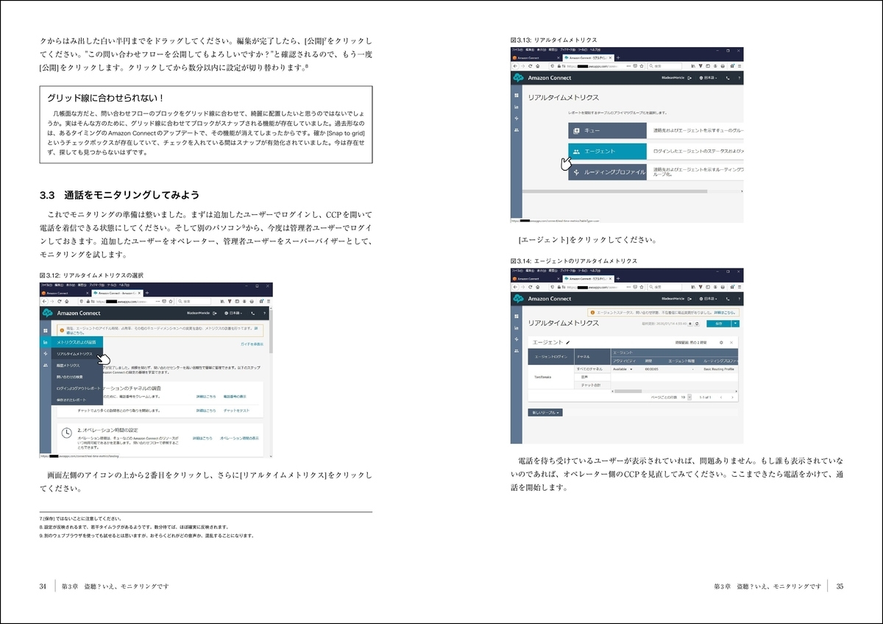Click ガイドを非表示 link in figure 3.12

pyautogui.click(x=252, y=344)
